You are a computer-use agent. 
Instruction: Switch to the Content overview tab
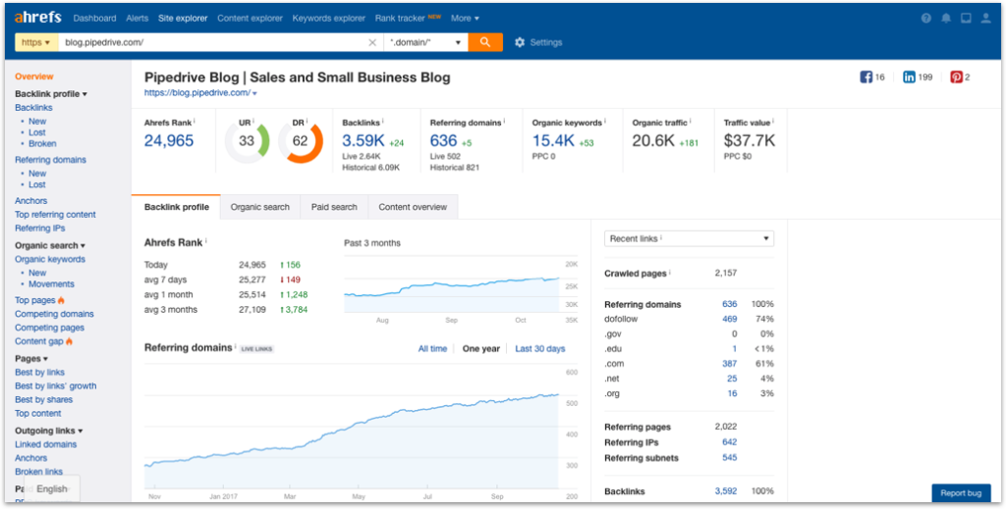[x=414, y=207]
